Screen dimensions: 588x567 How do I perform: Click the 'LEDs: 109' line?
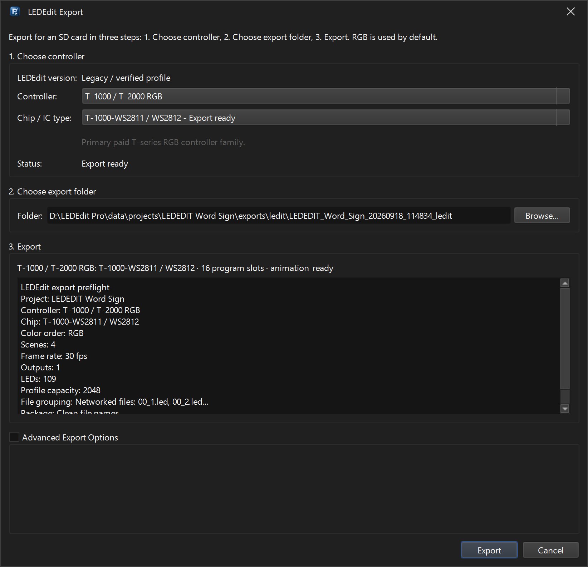38,379
